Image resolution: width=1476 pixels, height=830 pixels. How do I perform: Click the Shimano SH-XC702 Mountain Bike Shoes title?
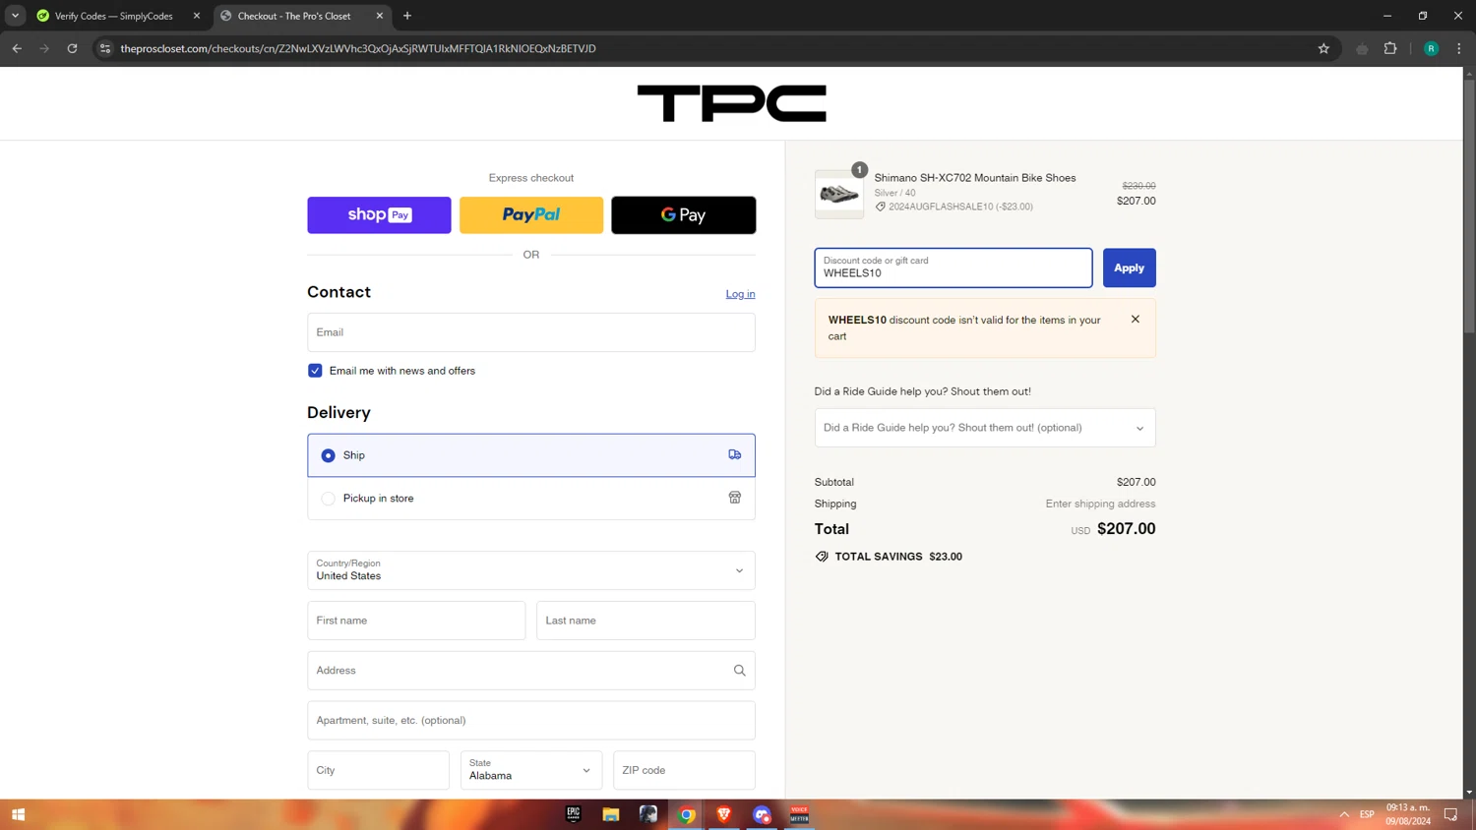975,178
